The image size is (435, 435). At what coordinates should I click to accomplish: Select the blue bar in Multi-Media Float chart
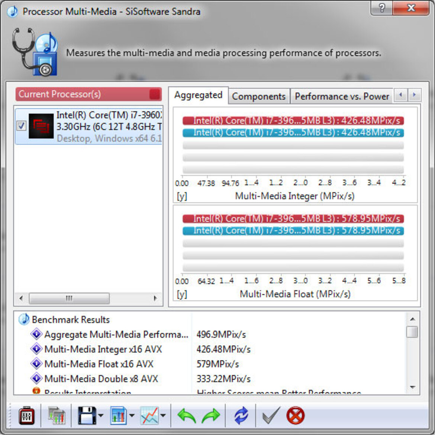click(293, 231)
